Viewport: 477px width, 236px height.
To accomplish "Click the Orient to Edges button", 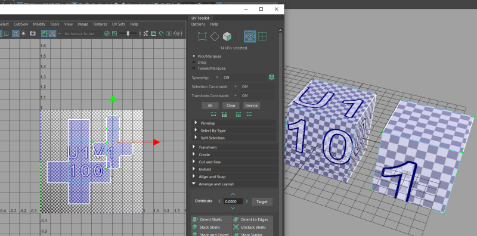I will coord(253,219).
